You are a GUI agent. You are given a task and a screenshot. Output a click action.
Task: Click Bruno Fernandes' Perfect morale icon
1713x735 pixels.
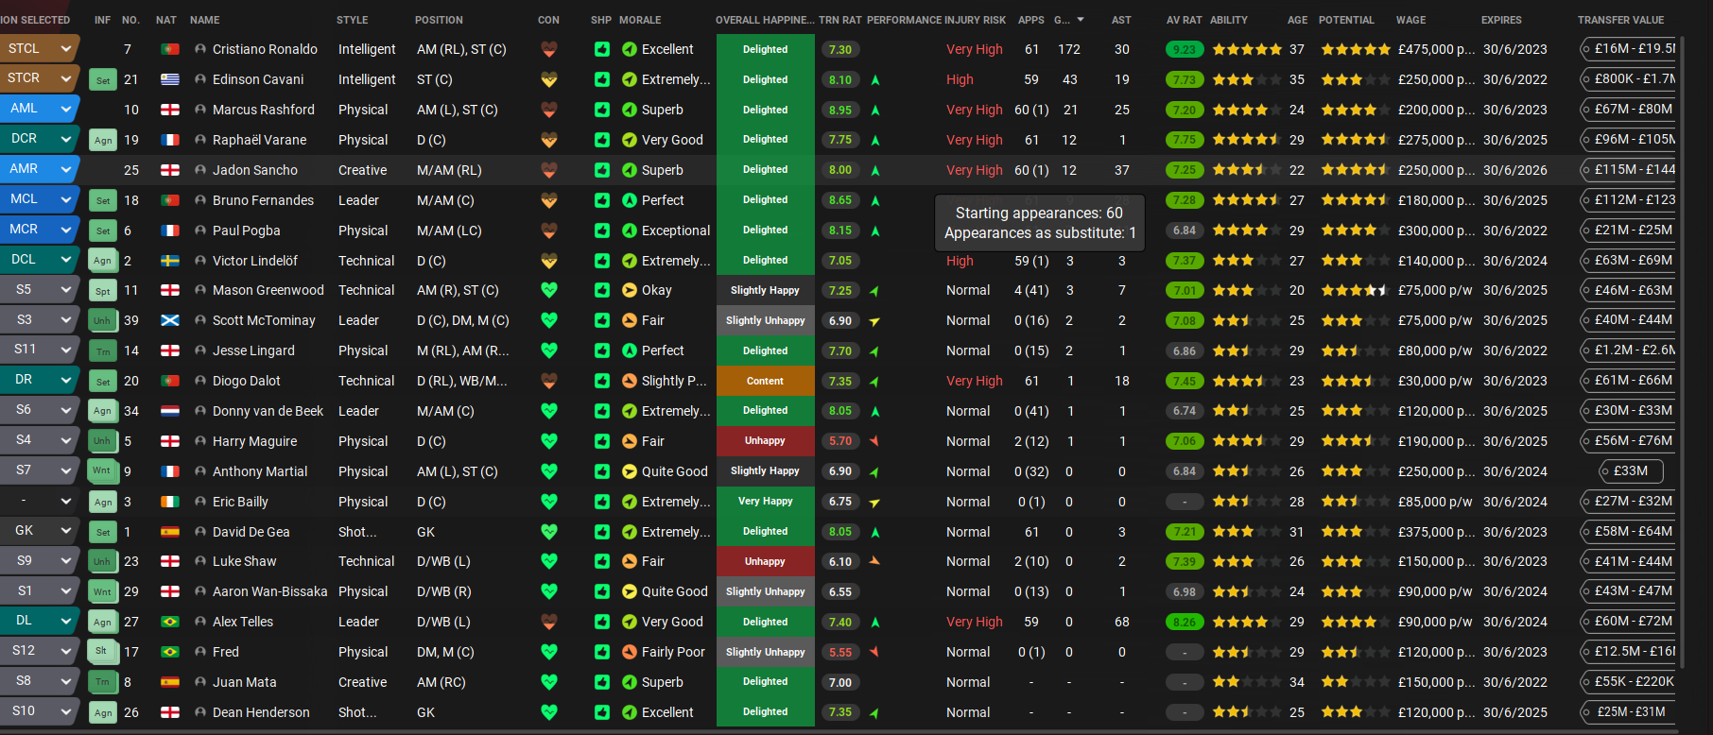[x=630, y=200]
